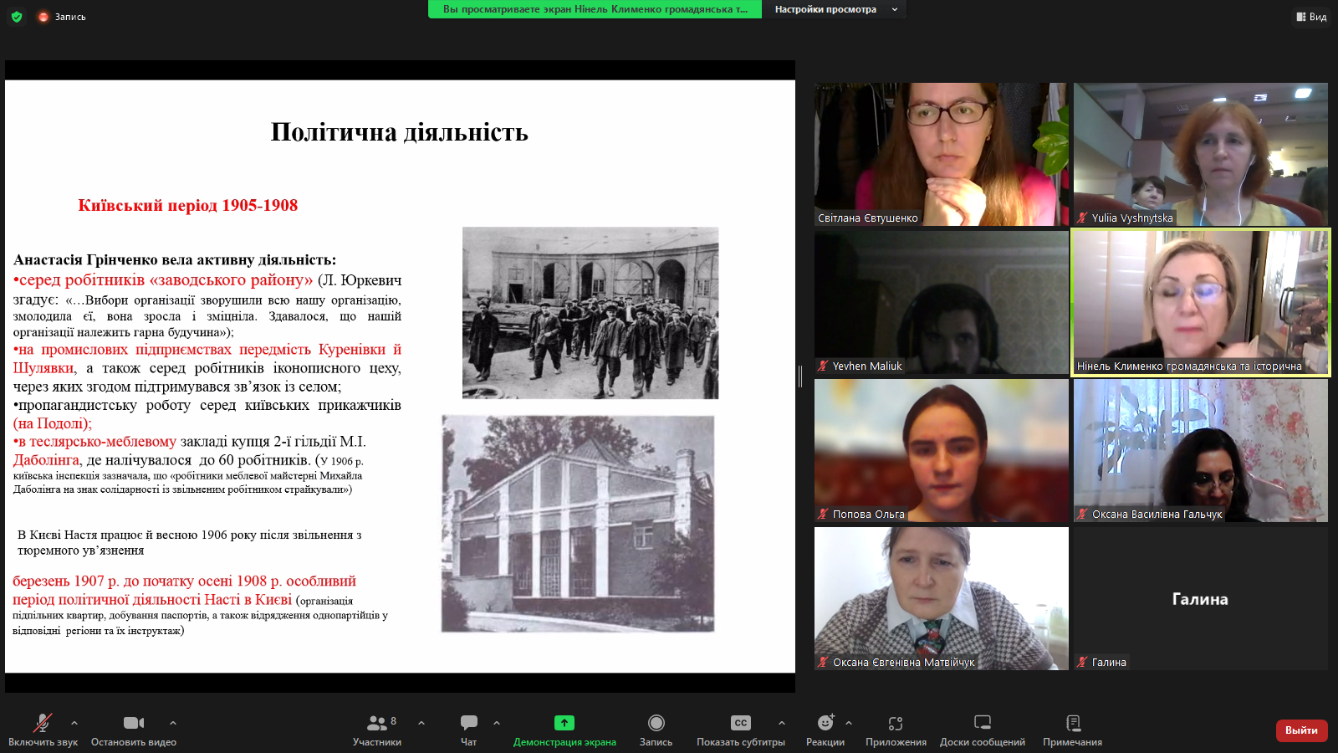1338x753 pixels.
Task: Click the green Share Screen icon
Action: (564, 723)
